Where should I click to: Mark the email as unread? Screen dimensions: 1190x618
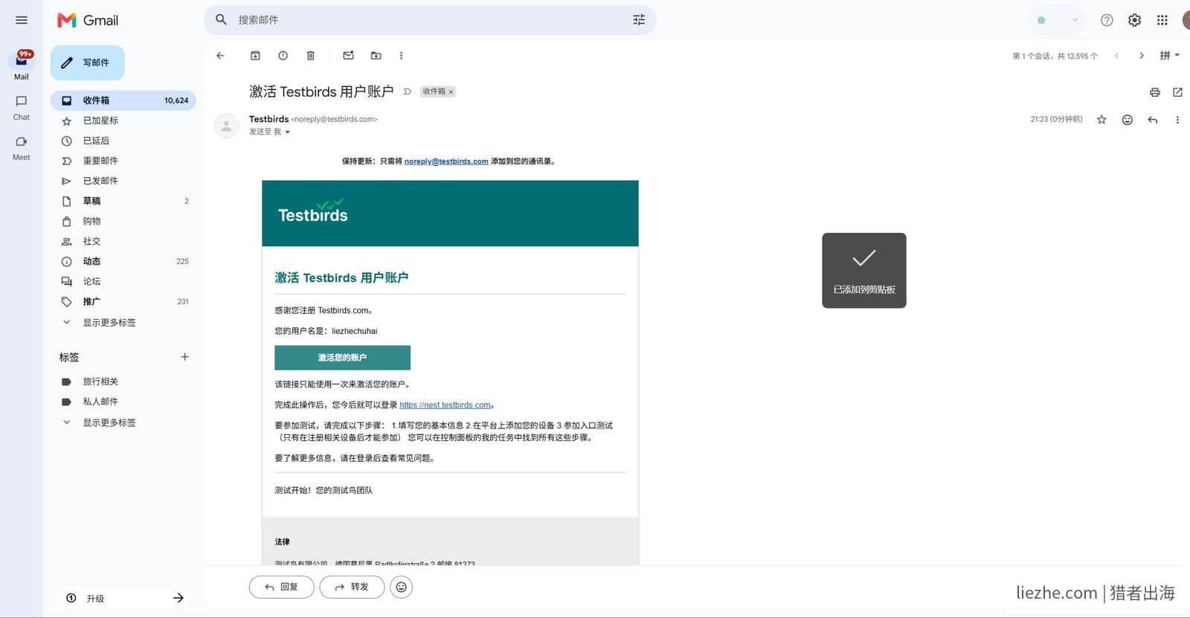pos(348,56)
